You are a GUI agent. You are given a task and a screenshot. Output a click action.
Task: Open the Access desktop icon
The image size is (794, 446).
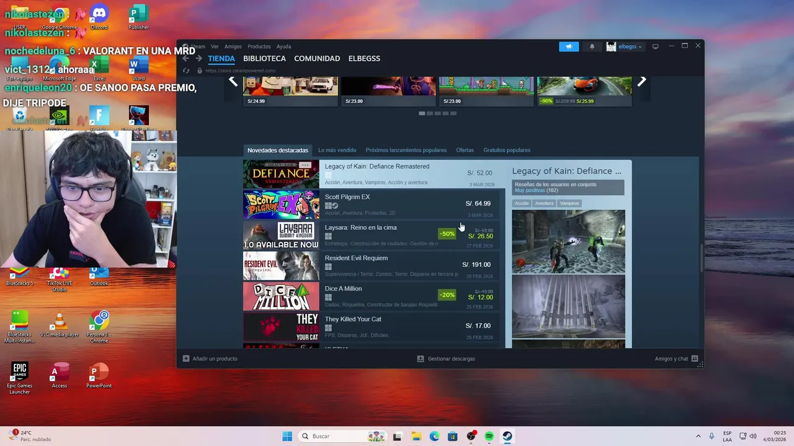[x=60, y=377]
